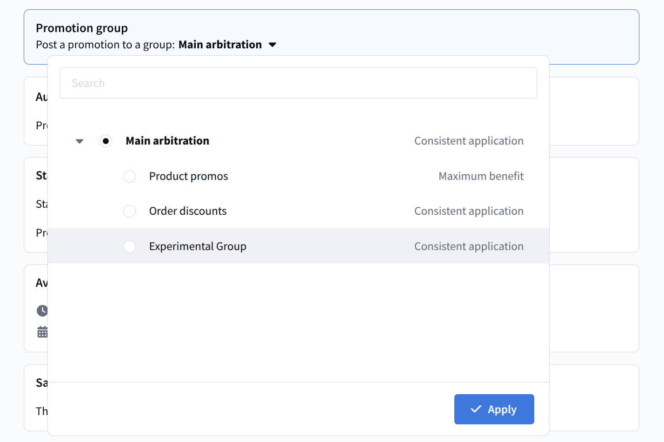664x442 pixels.
Task: Select the Product promos radio button
Action: coord(129,176)
